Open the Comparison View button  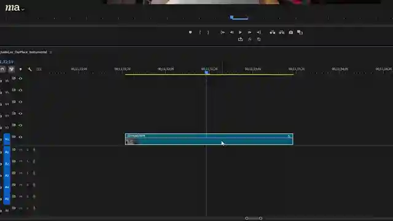point(300,33)
